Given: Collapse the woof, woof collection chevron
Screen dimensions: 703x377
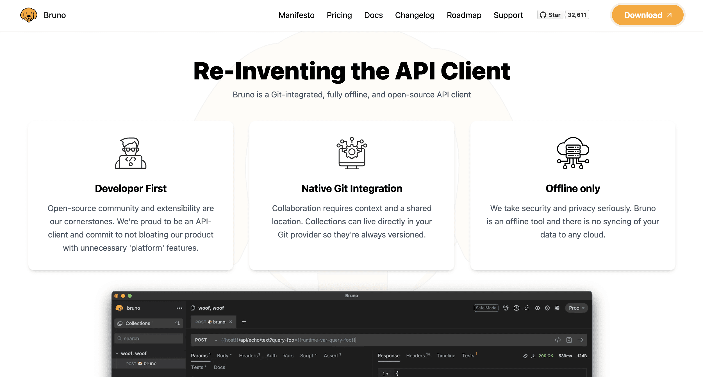Looking at the screenshot, I should tap(117, 353).
